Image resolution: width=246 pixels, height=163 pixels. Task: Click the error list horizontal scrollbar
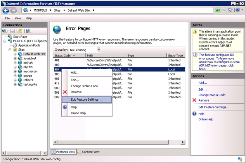pos(113,142)
